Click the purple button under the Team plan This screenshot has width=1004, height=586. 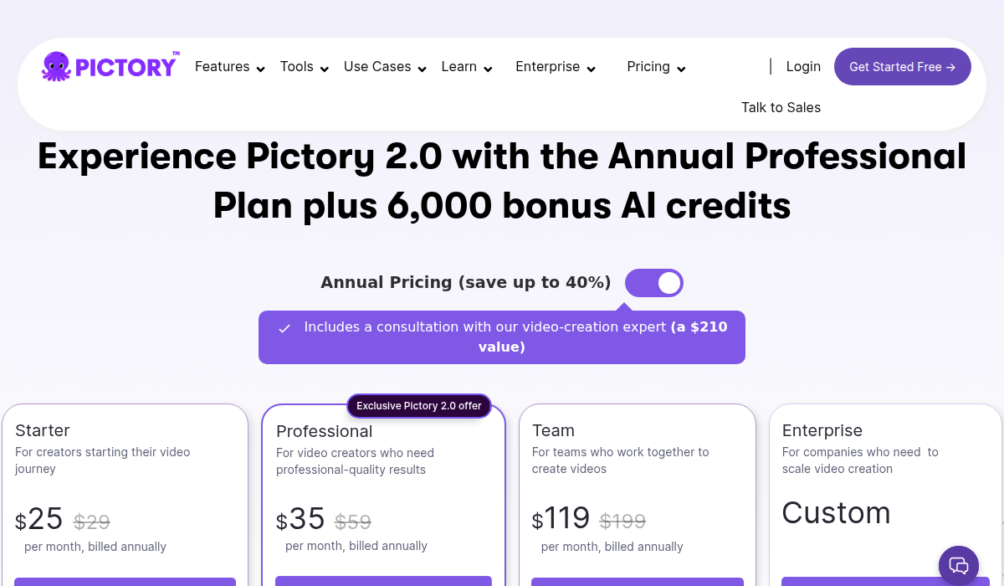pyautogui.click(x=637, y=583)
